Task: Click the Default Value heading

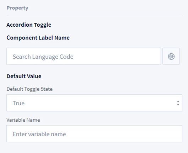Action: coord(24,76)
